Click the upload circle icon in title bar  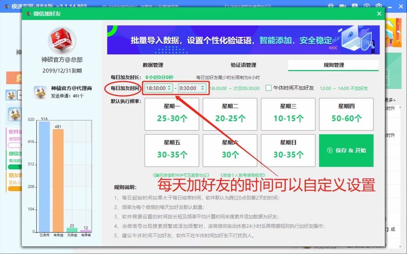click(366, 6)
